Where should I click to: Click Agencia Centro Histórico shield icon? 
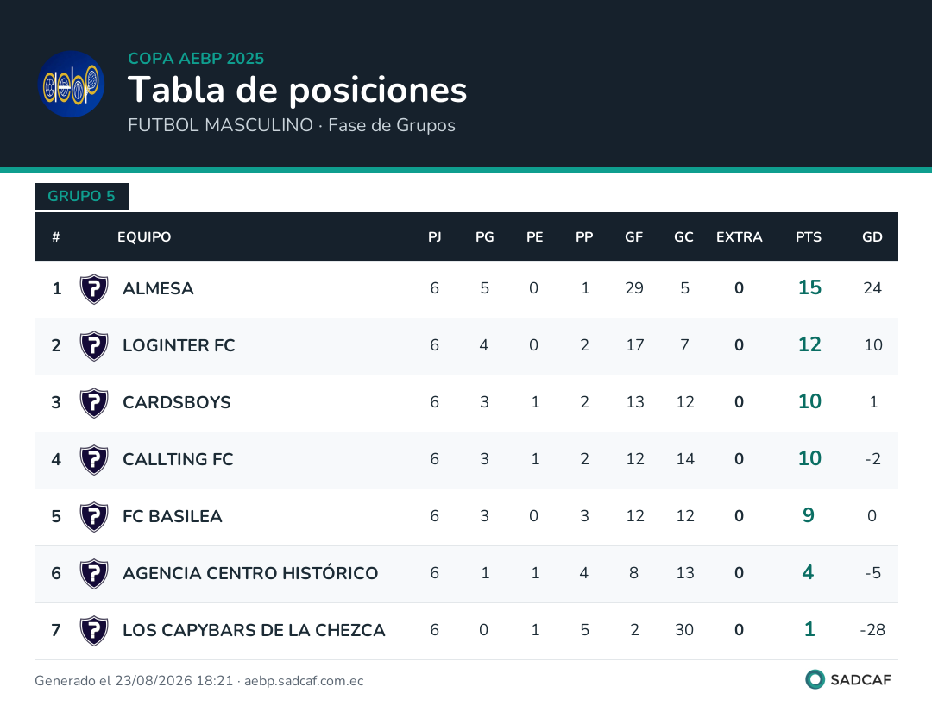pos(94,574)
